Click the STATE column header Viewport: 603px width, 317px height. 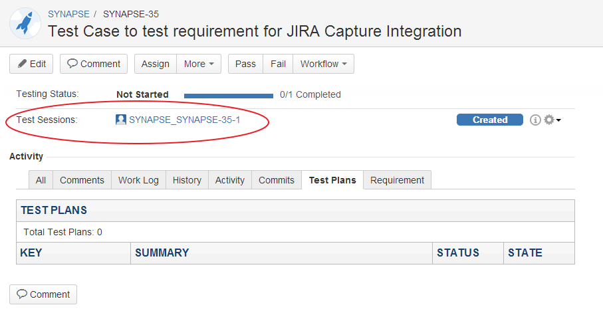(x=539, y=253)
